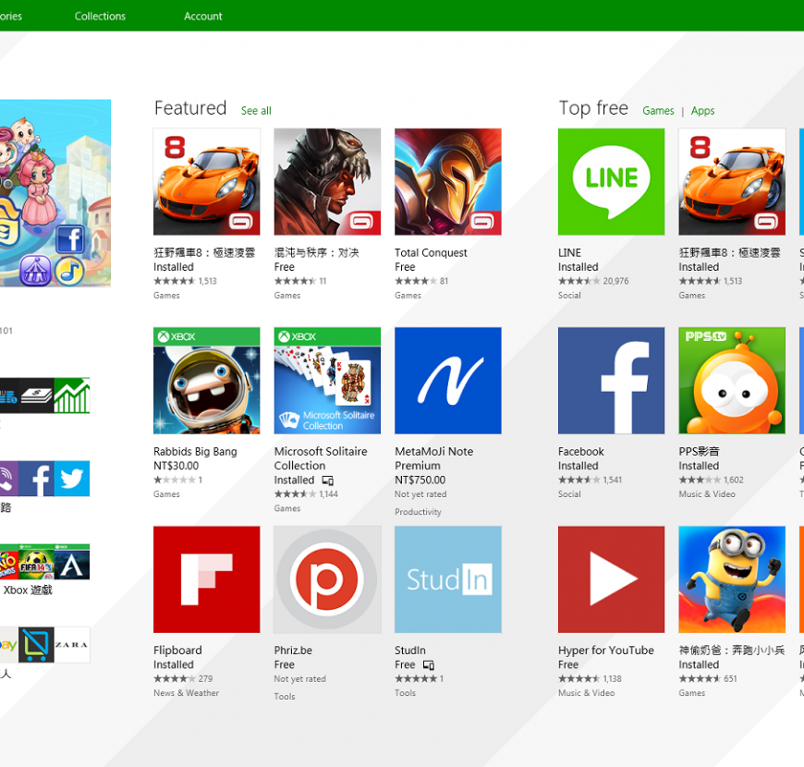
Task: Filter Top free by Apps
Action: [702, 111]
